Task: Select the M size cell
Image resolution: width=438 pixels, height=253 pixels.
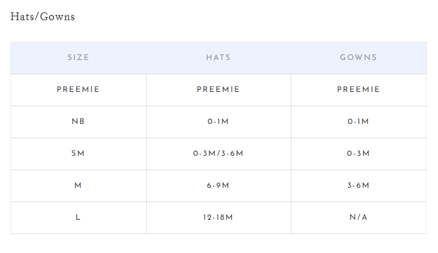Action: click(x=78, y=185)
